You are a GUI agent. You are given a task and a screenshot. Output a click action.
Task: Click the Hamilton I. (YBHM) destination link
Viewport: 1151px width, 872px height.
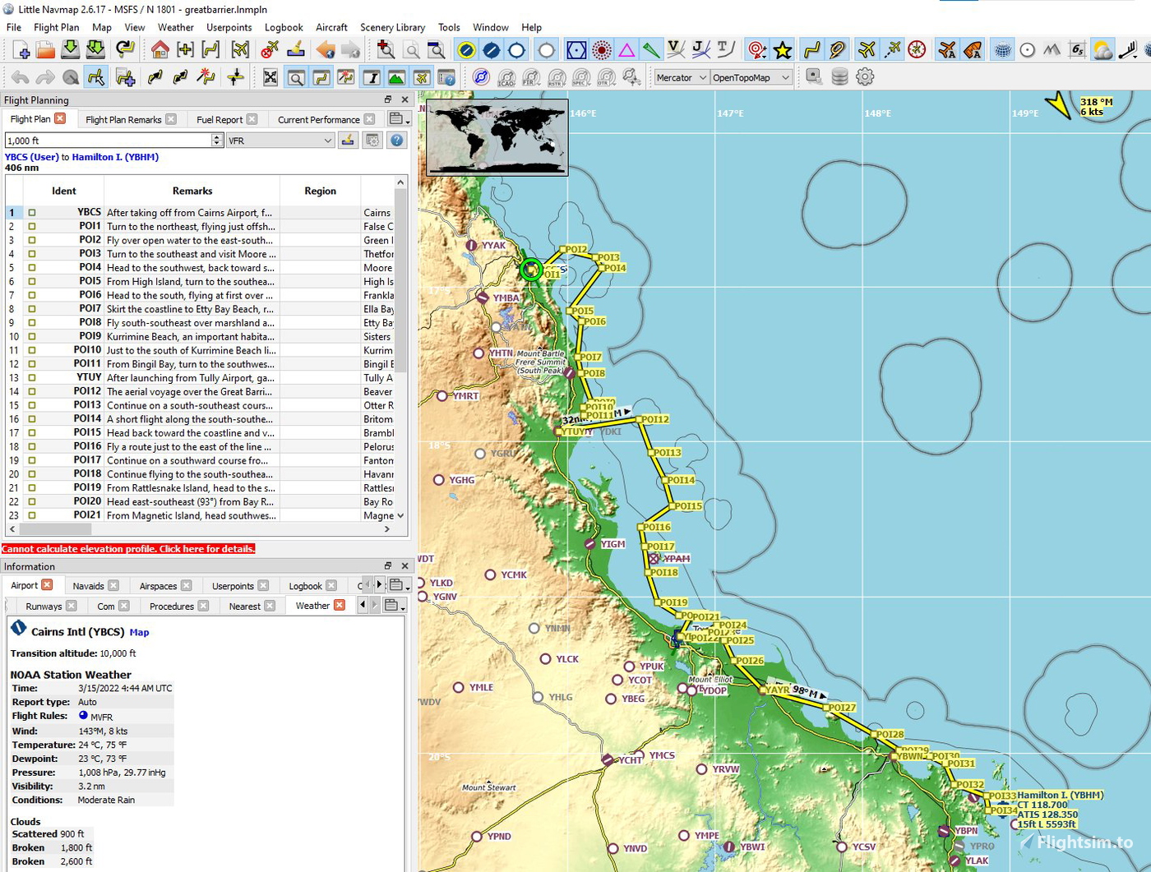115,157
